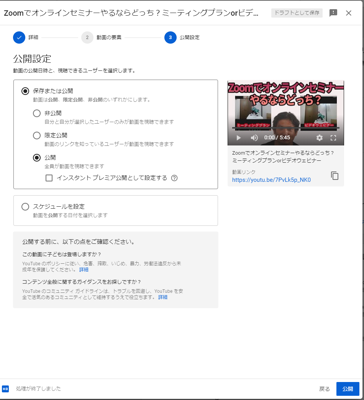Click the completed 詳細 step checkmark
364x400 pixels.
19,38
